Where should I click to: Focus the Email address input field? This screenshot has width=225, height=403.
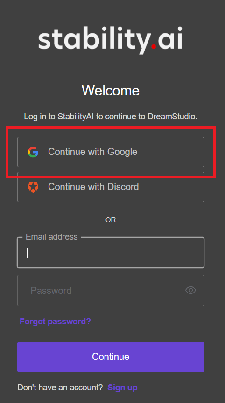(111, 253)
